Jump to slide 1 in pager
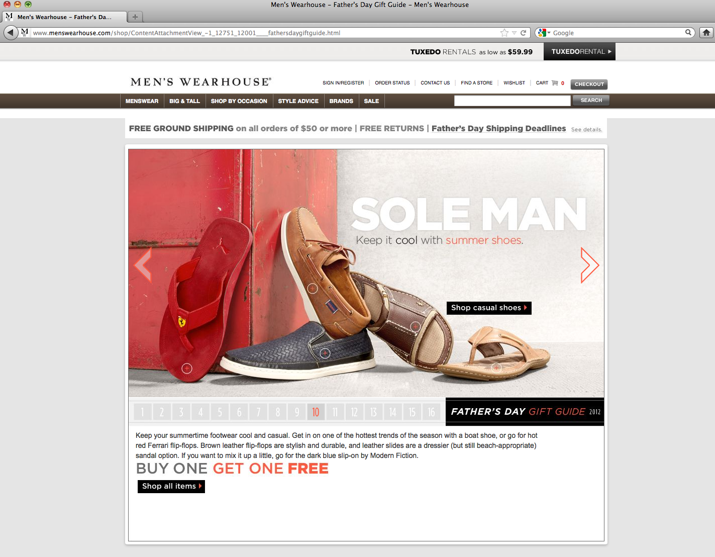715x557 pixels. tap(142, 412)
